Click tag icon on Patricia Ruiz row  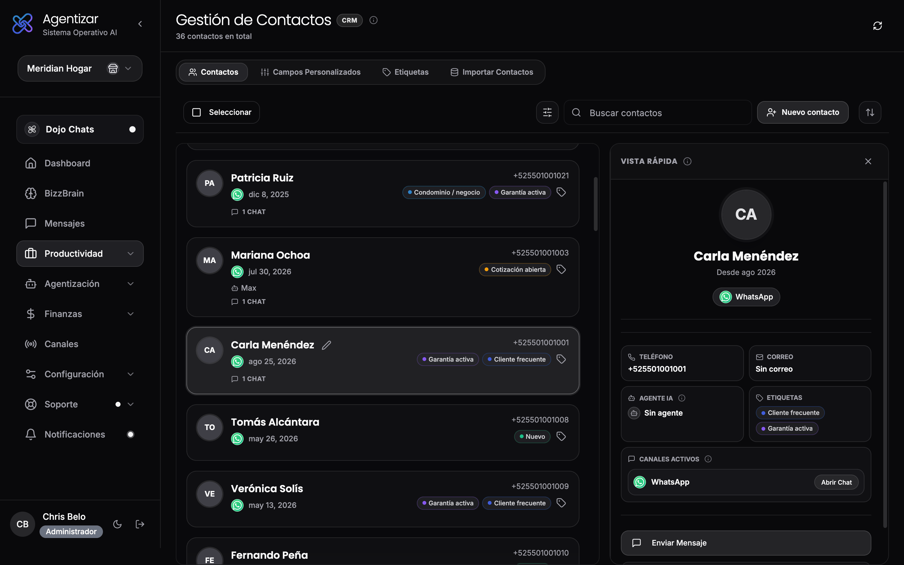561,192
